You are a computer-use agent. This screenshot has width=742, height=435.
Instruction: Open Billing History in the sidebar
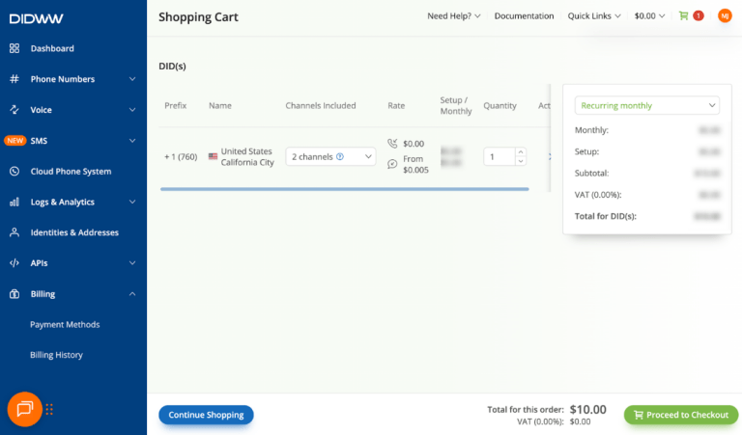pyautogui.click(x=56, y=355)
